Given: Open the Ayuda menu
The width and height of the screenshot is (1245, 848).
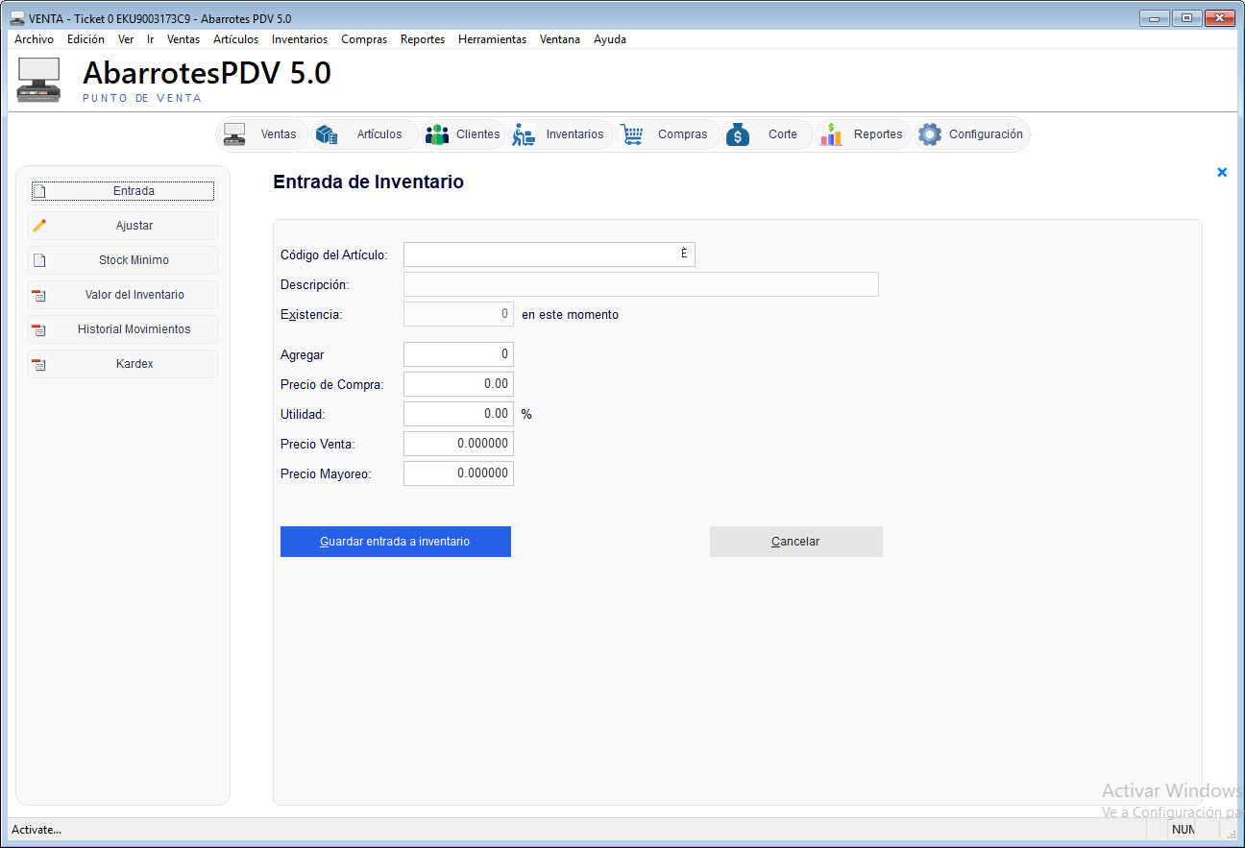Looking at the screenshot, I should 610,39.
